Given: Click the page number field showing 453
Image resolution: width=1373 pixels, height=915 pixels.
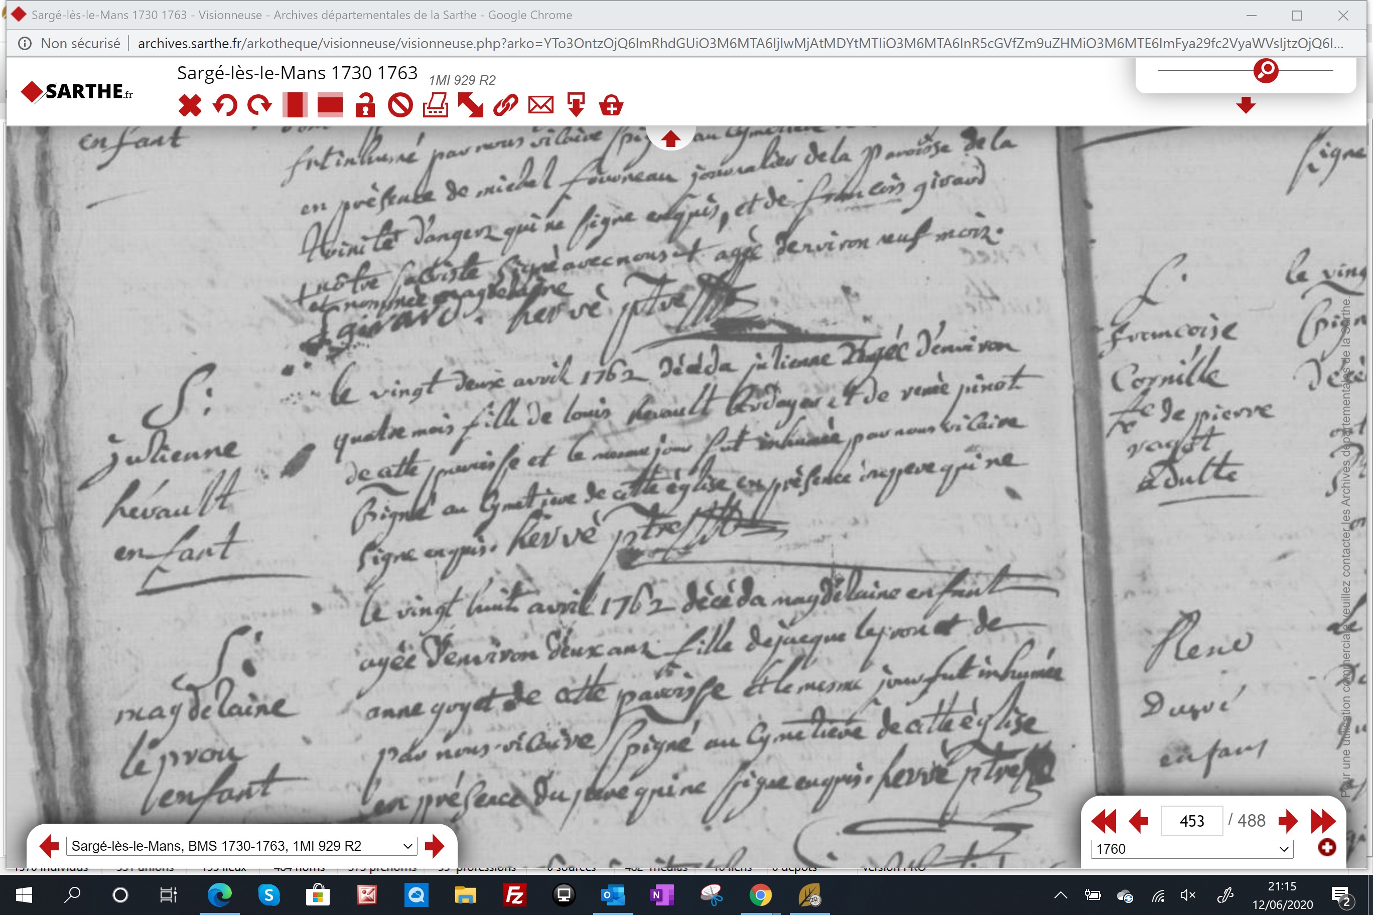Looking at the screenshot, I should click(1192, 821).
